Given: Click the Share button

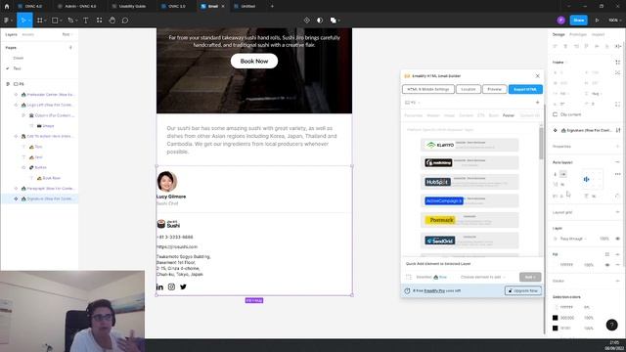Looking at the screenshot, I should [578, 20].
